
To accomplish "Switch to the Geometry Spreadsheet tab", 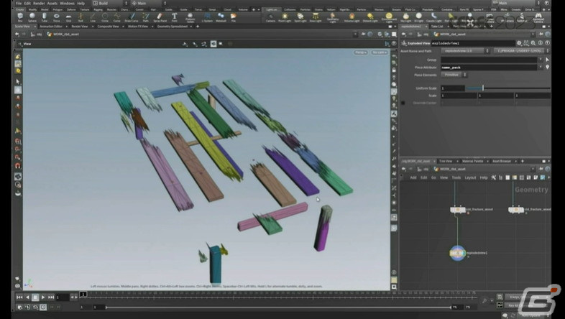I will click(x=173, y=27).
